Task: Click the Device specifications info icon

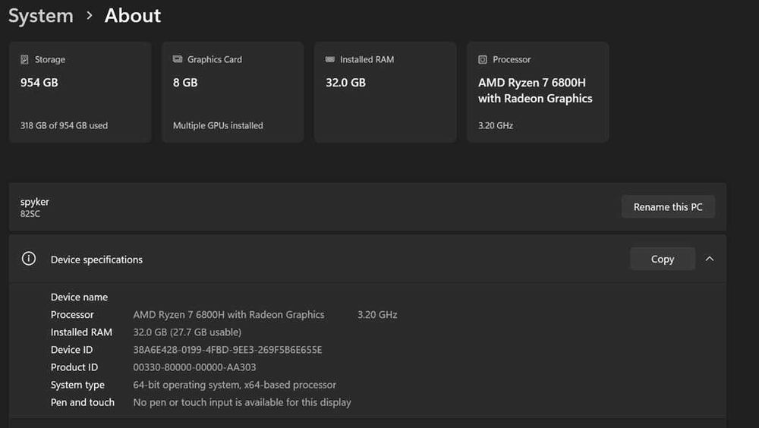Action: click(x=29, y=259)
